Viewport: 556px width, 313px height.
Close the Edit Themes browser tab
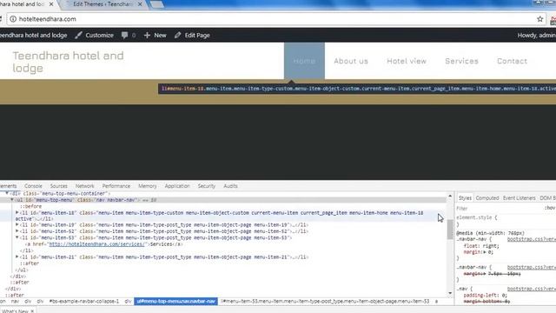pyautogui.click(x=140, y=4)
